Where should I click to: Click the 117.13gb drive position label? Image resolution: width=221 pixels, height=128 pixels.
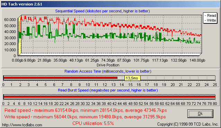(x=160, y=60)
